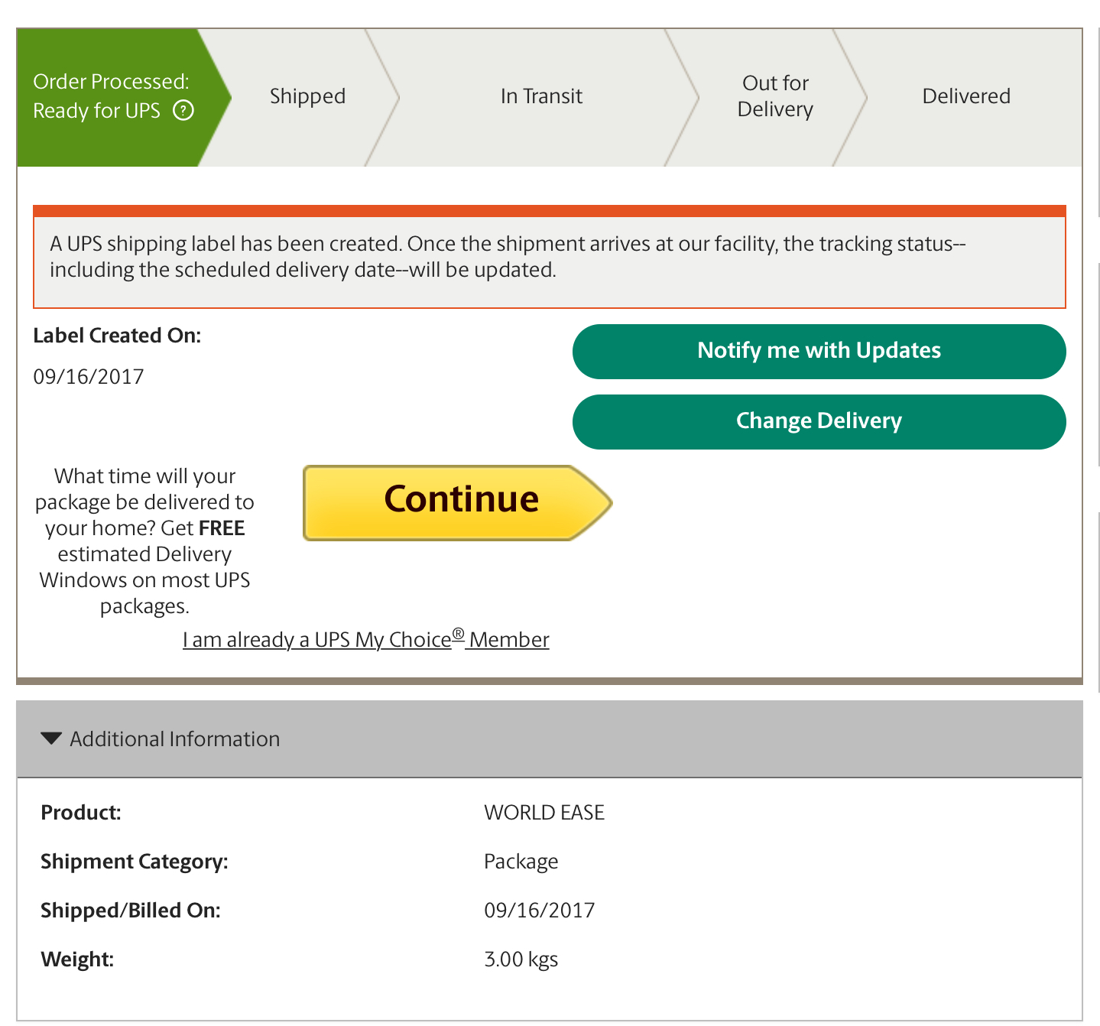Collapse the Additional Information section arrow
1100x1026 pixels.
[x=51, y=739]
